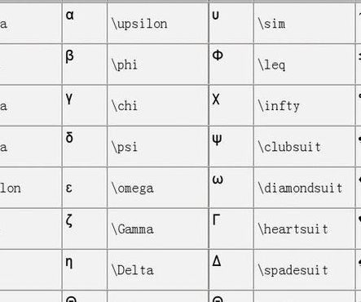Select the capital Gamma symbol Γ
The height and width of the screenshot is (302, 361).
pyautogui.click(x=216, y=220)
